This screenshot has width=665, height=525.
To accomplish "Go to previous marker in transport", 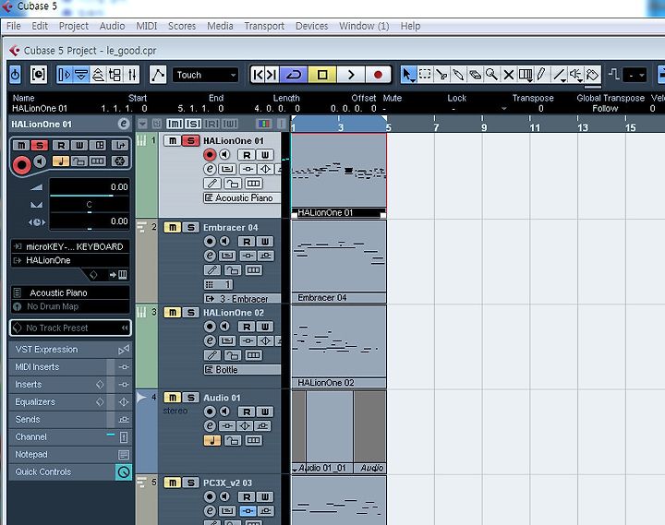I will [x=258, y=75].
